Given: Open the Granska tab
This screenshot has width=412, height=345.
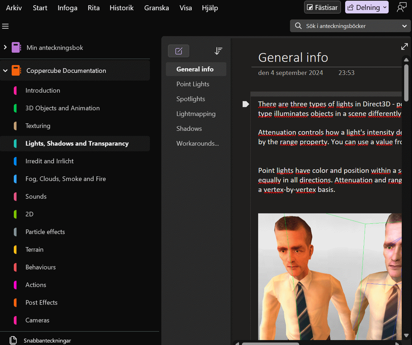Looking at the screenshot, I should [157, 8].
